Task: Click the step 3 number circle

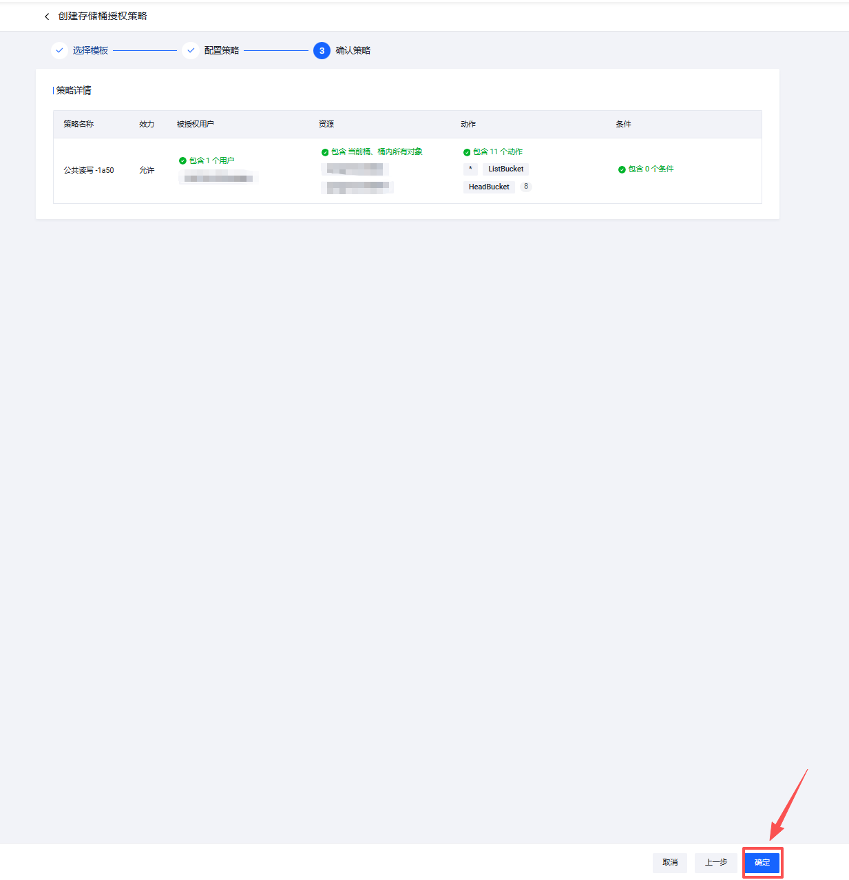Action: [x=322, y=50]
